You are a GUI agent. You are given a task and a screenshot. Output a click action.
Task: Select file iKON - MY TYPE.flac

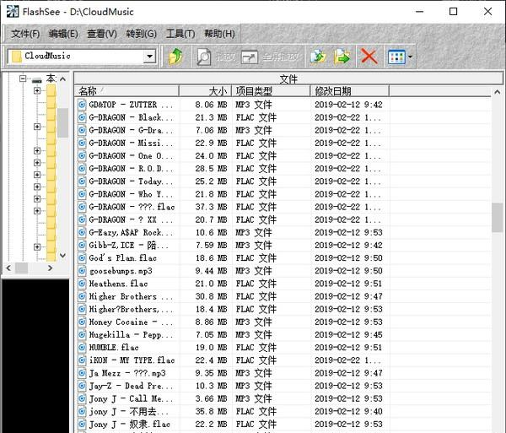[x=132, y=360]
